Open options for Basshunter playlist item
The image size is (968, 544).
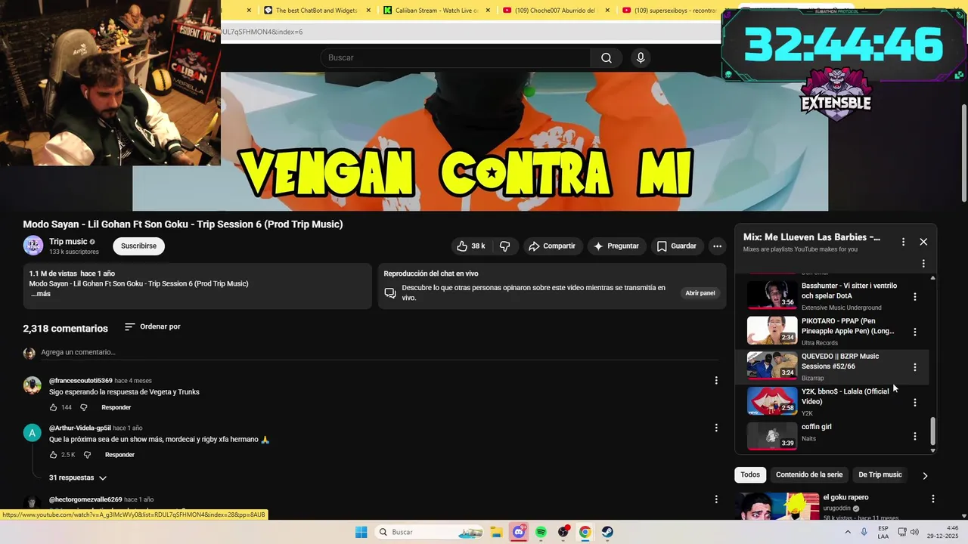click(x=914, y=297)
